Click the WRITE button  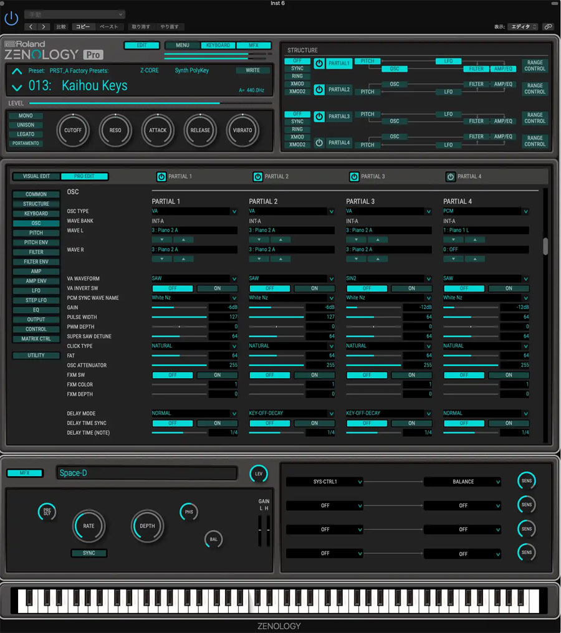[252, 70]
